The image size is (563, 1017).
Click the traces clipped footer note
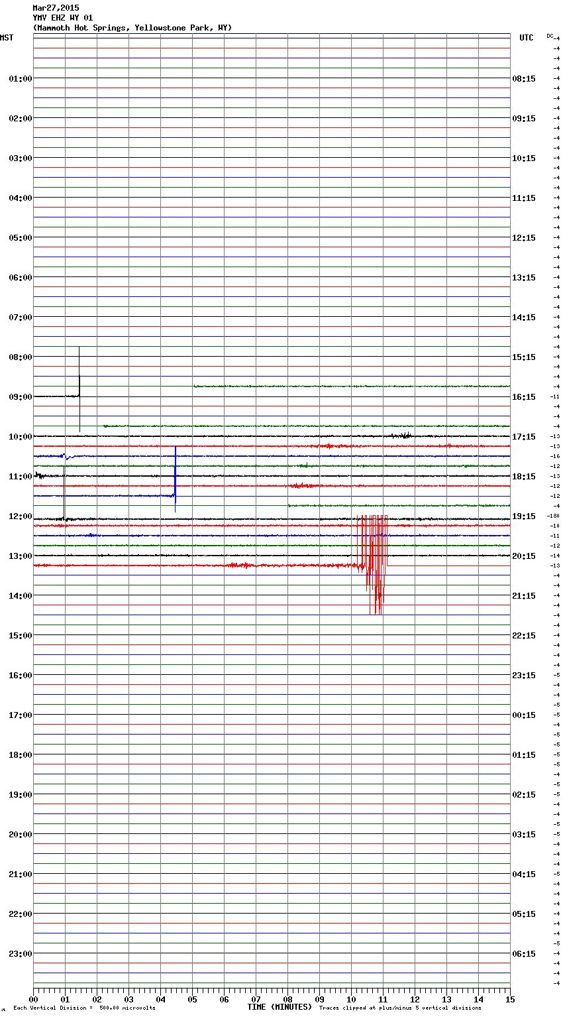click(x=400, y=1008)
